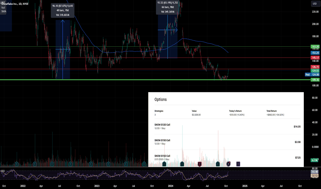Screen dimensions: 321x189
Task: Open the earnings E marker near December 2021
Action: click(17, 164)
